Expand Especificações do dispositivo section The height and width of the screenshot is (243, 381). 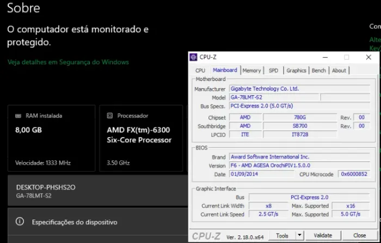click(x=98, y=221)
